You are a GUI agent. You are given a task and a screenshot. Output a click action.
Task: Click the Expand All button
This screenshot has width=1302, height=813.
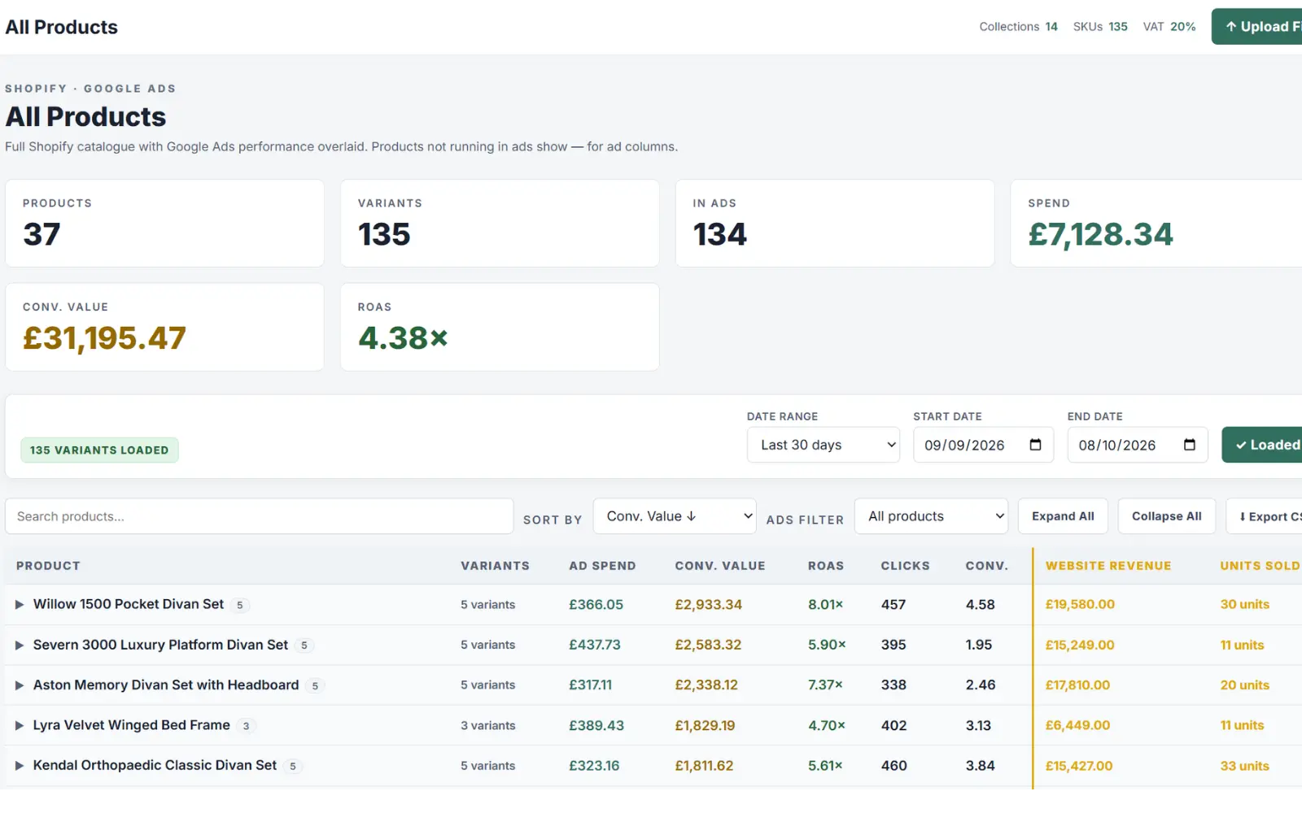1063,516
